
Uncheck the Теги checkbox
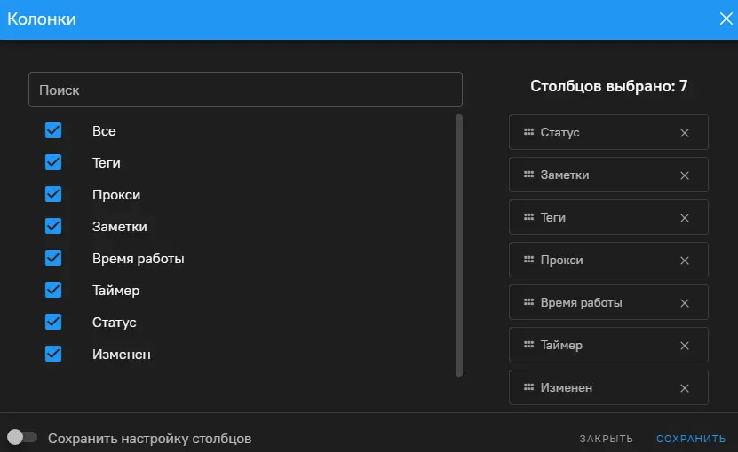53,162
